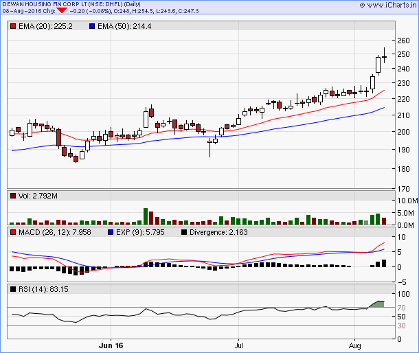Select the Divergence: 2.163 label
Screen dimensions: 419x353
(x=218, y=232)
